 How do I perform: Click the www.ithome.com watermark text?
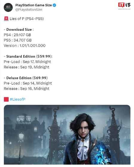[x=124, y=9]
